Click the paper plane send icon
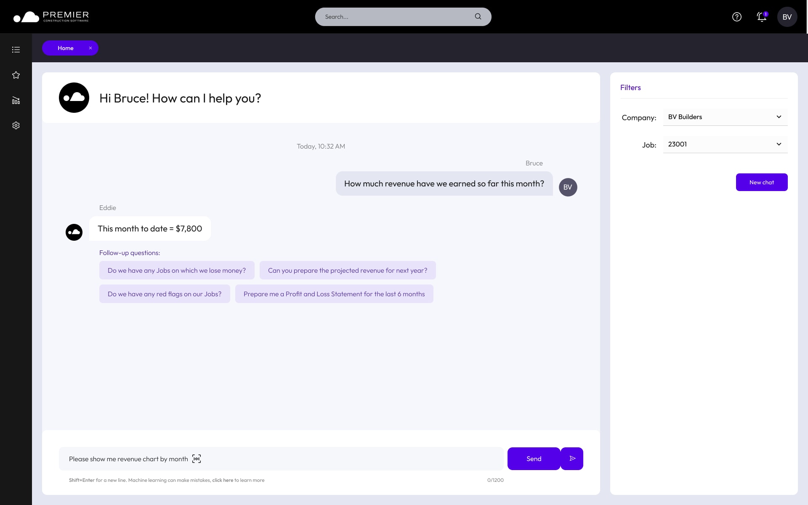 (x=572, y=459)
